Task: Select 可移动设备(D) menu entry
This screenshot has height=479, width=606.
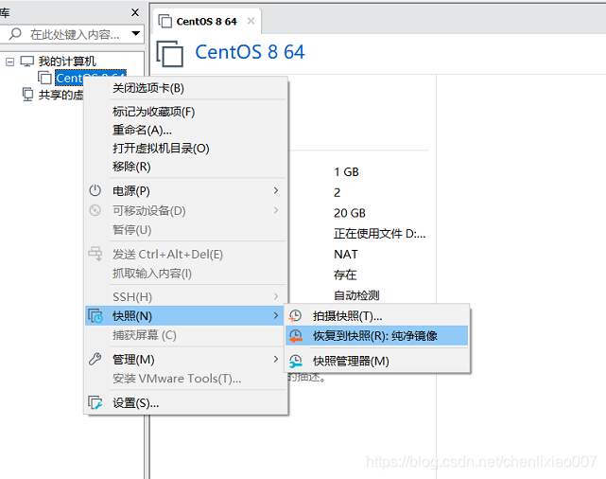Action: point(186,210)
